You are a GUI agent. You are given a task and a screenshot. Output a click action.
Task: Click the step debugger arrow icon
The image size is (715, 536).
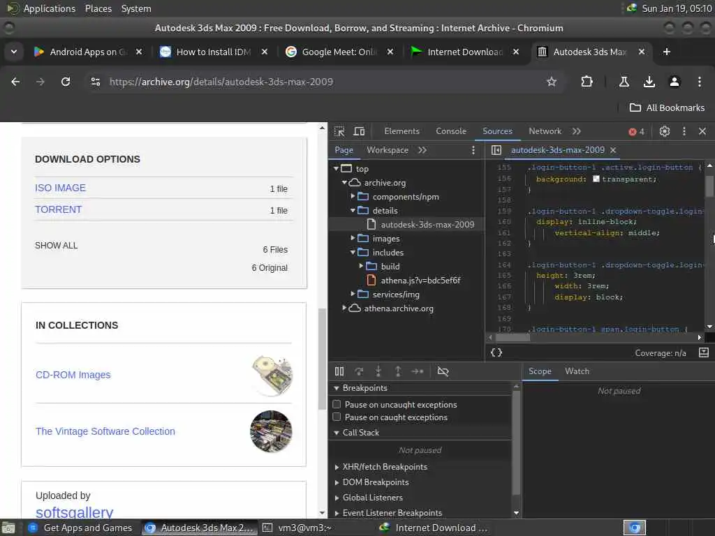tap(418, 371)
